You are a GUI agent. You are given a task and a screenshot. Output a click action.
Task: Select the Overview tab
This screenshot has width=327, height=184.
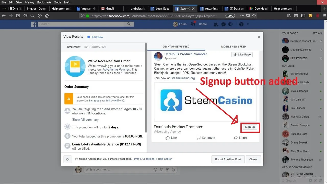coord(74,47)
